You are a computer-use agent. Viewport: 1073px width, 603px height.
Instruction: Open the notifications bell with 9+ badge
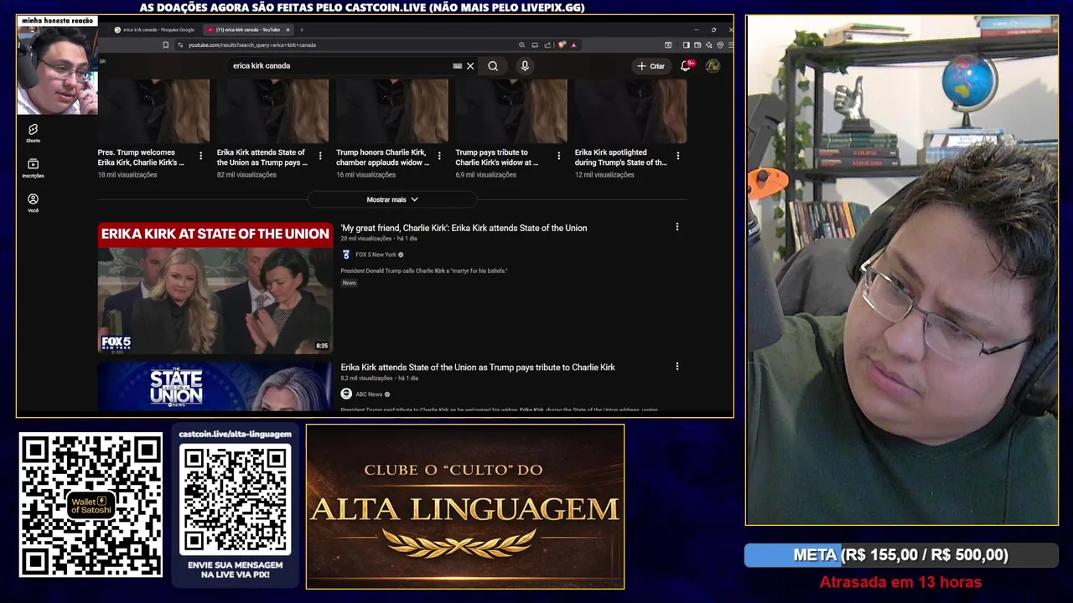[686, 65]
